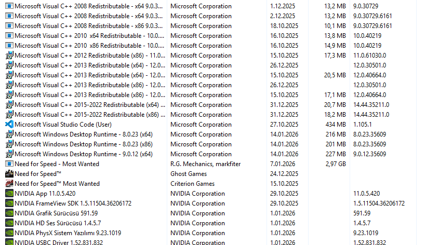Click the install date '27.10.2025'

(x=284, y=125)
